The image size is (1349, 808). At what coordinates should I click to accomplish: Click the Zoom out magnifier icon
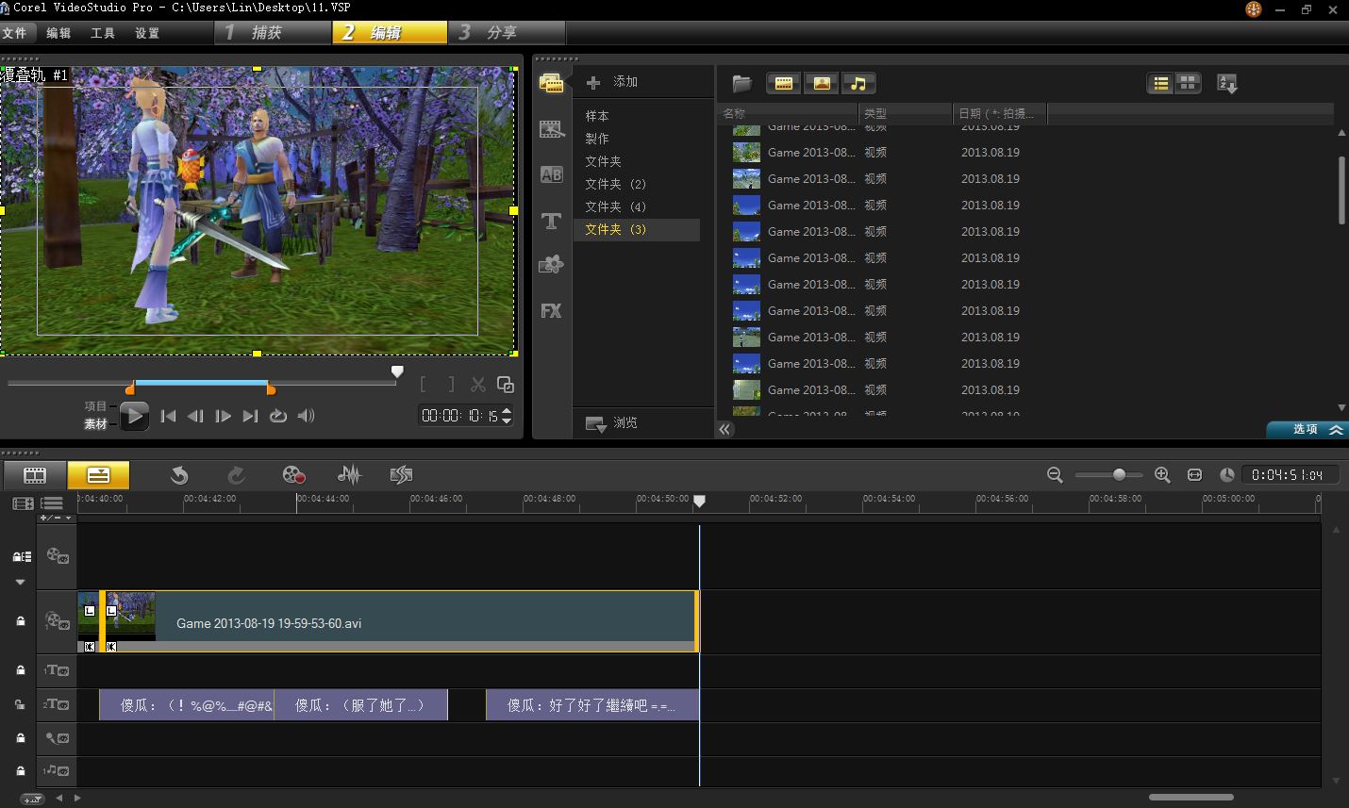click(1056, 475)
